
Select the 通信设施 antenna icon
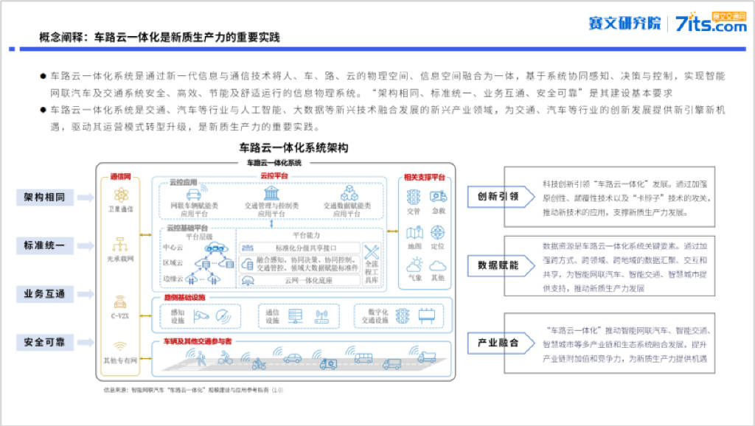(321, 316)
